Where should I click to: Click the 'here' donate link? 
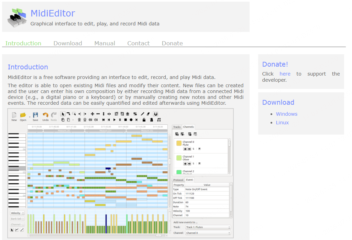point(285,74)
